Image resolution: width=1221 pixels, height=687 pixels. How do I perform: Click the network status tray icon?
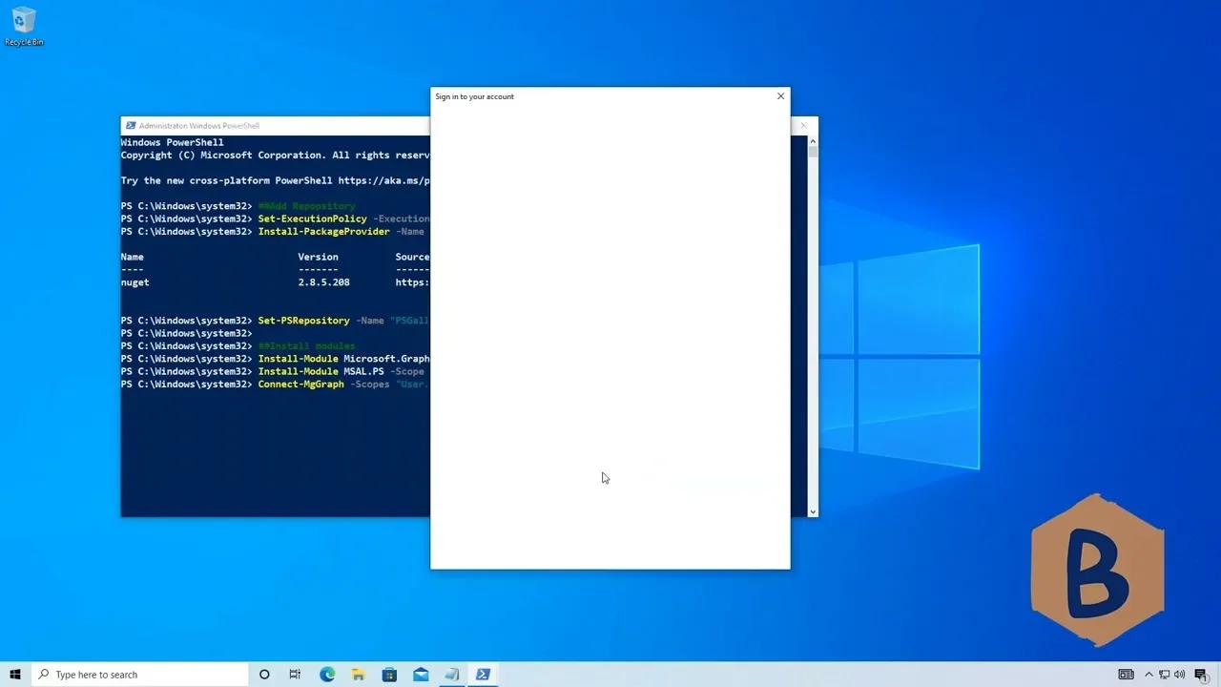pyautogui.click(x=1165, y=675)
